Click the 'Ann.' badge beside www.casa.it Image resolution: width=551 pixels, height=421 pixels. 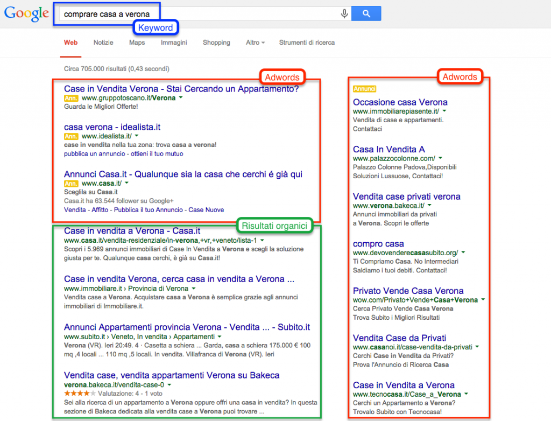[x=71, y=184]
